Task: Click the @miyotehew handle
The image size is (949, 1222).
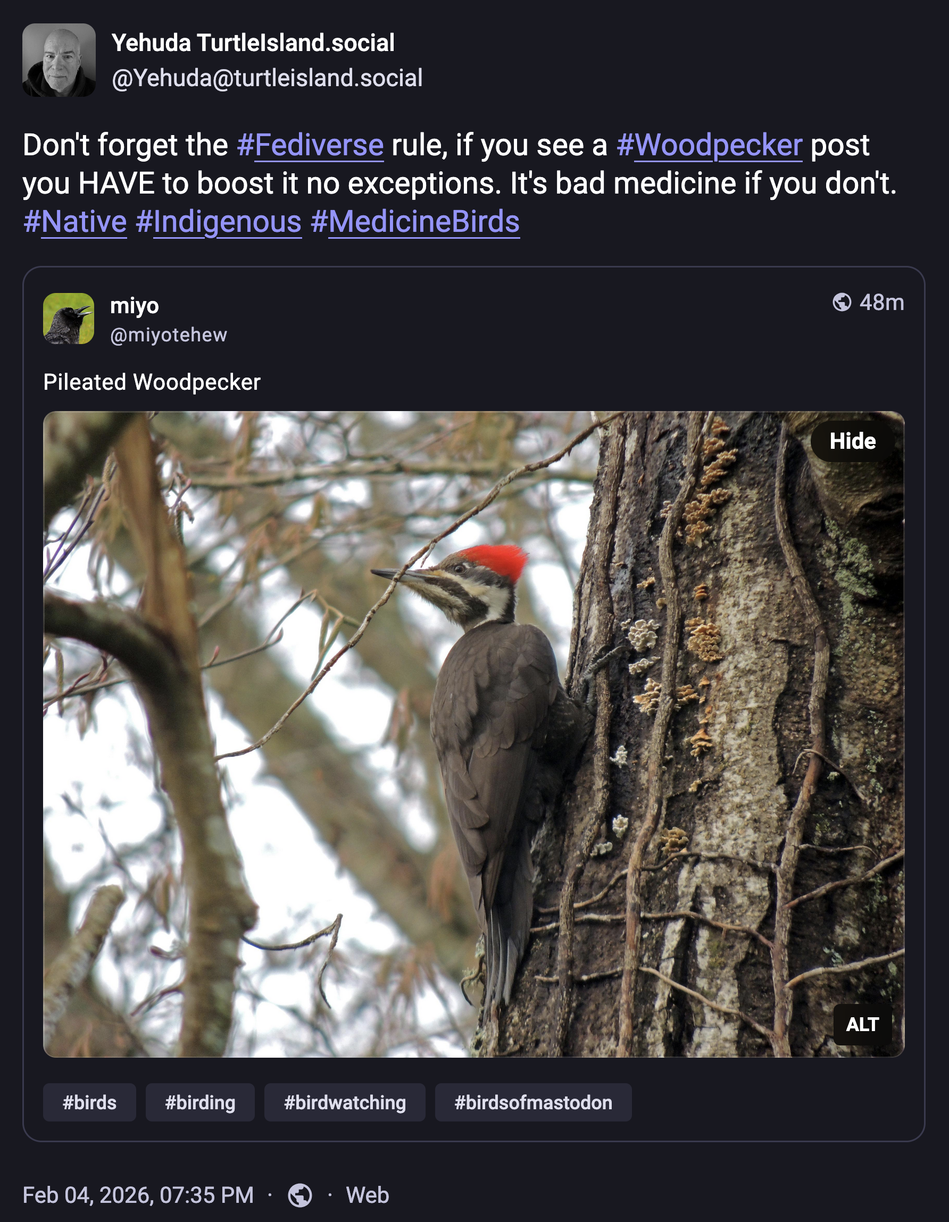Action: coord(169,334)
